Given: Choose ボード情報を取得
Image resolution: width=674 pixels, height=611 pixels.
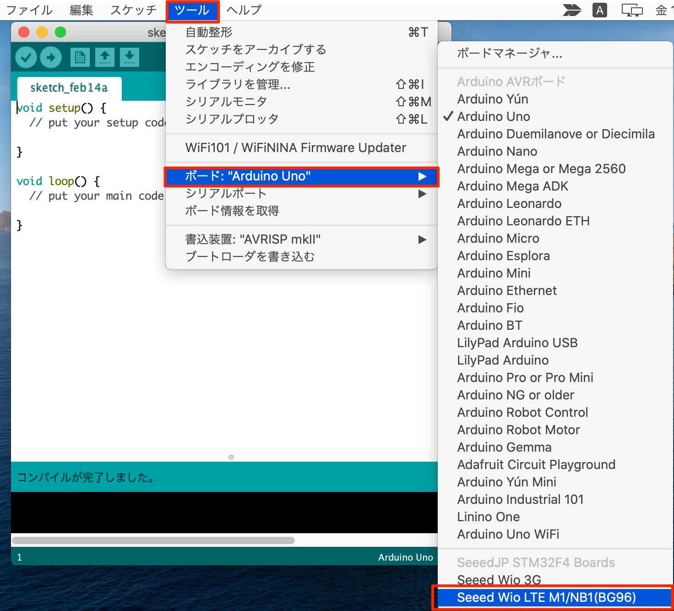Looking at the screenshot, I should pos(301,211).
